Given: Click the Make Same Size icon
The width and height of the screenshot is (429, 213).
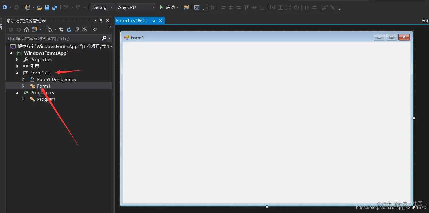Looking at the screenshot, I should 288,7.
